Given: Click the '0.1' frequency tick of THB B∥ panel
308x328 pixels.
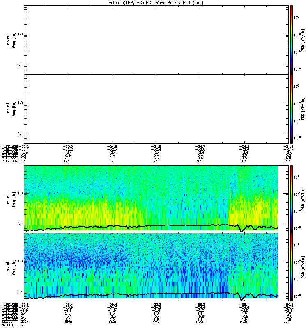Looking at the screenshot, I should coord(20,134).
